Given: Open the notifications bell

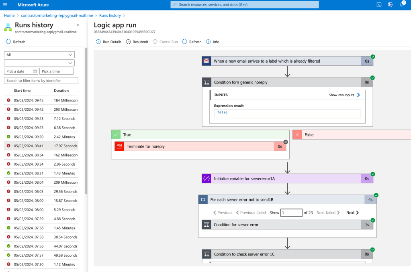Looking at the screenshot, I should [x=402, y=4].
